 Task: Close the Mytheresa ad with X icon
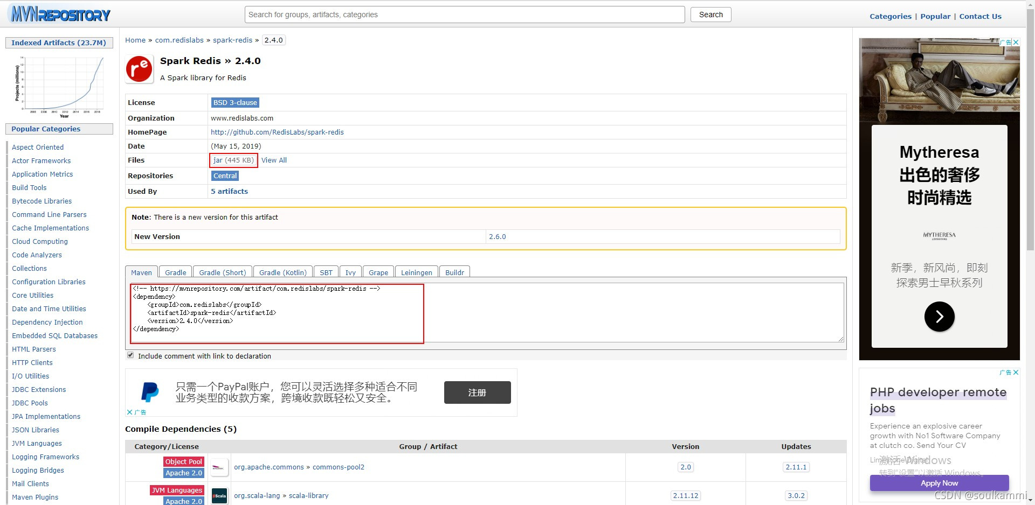click(x=1016, y=42)
